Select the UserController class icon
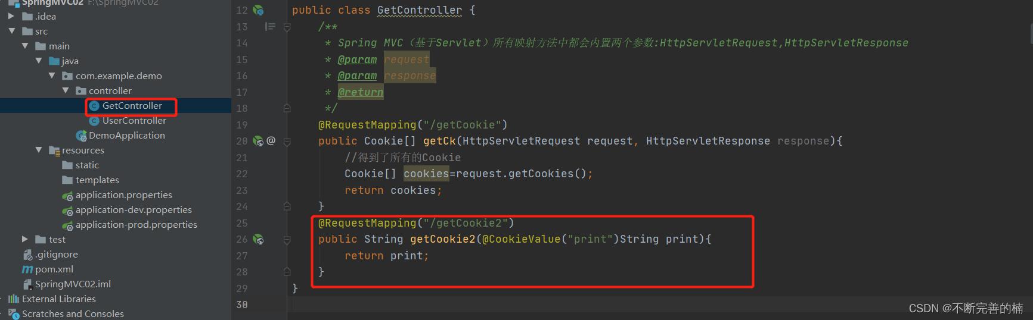 (94, 121)
